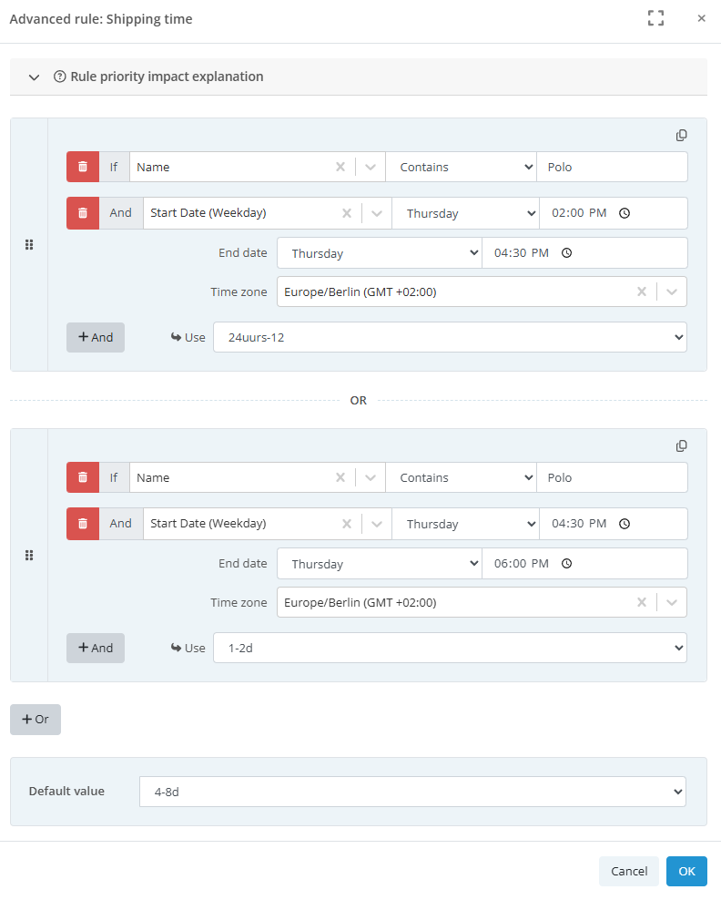This screenshot has width=721, height=900.
Task: Grab the second rule's drag handle
Action: click(29, 555)
